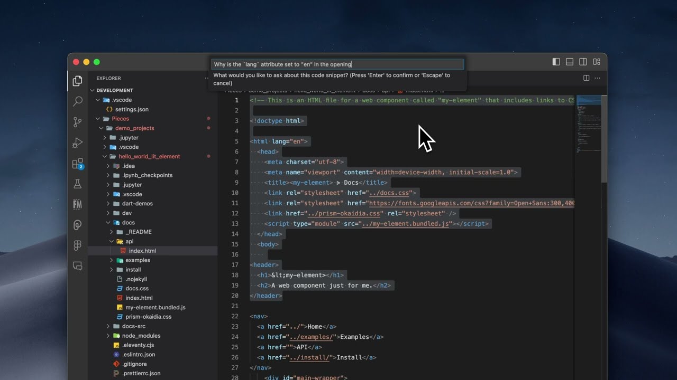677x380 pixels.
Task: Click the EXPLORER panel title
Action: (108, 78)
